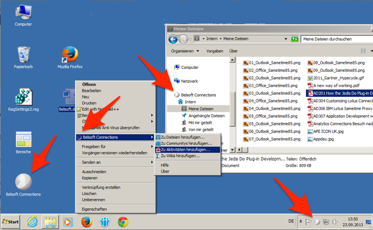Open the address bar history dropdown arrow

tap(286, 39)
